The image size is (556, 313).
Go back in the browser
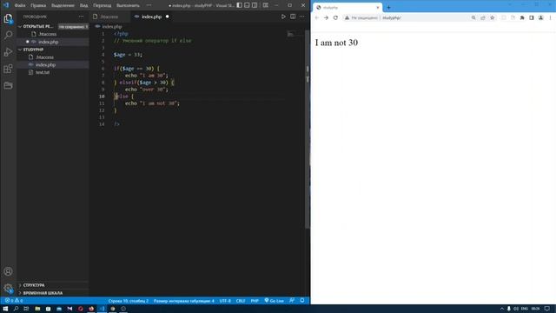316,17
